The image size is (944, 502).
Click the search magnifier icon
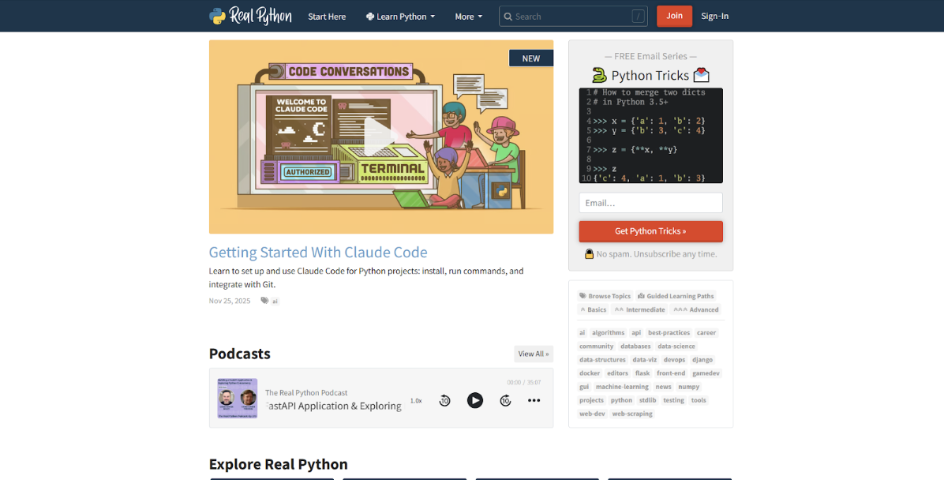pyautogui.click(x=508, y=17)
